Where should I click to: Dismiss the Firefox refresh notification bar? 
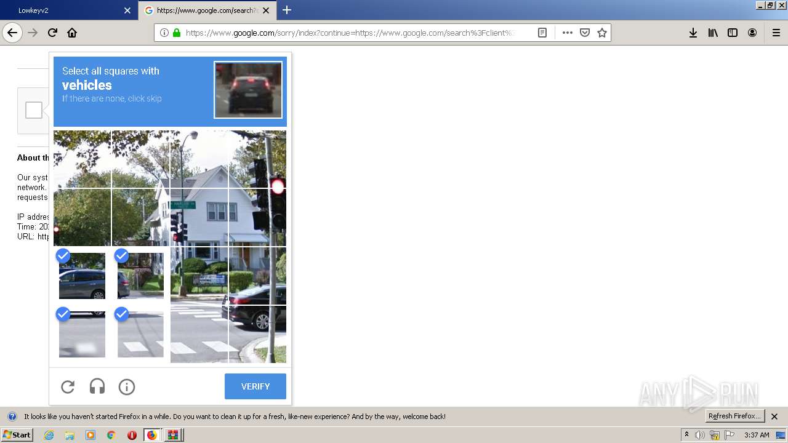(x=774, y=417)
